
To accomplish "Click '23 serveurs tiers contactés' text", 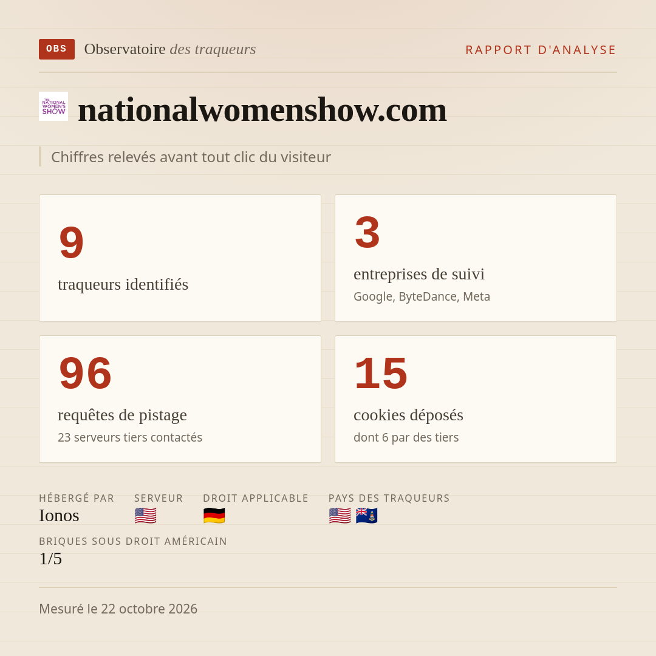I will (x=130, y=437).
